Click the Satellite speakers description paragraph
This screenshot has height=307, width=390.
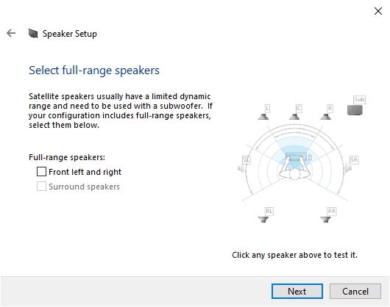(121, 110)
